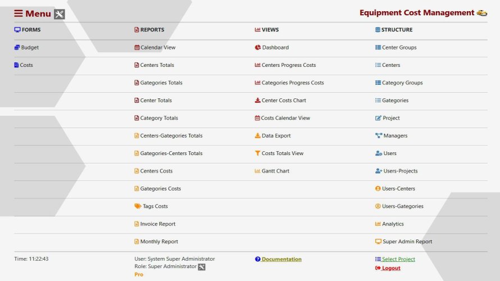Go to Category Groups structure
The image size is (500, 281).
(x=402, y=83)
